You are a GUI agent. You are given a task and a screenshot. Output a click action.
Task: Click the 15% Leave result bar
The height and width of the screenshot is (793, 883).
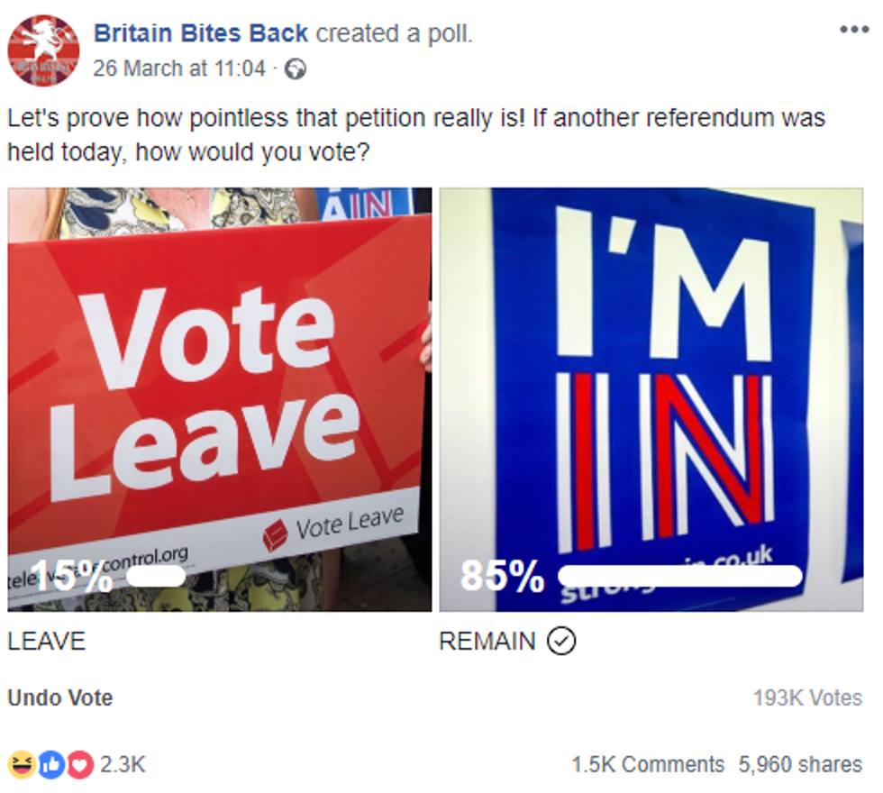point(156,577)
